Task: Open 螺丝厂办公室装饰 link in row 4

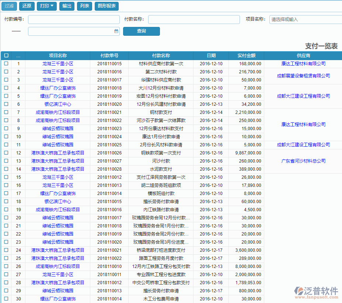Action: click(58, 88)
